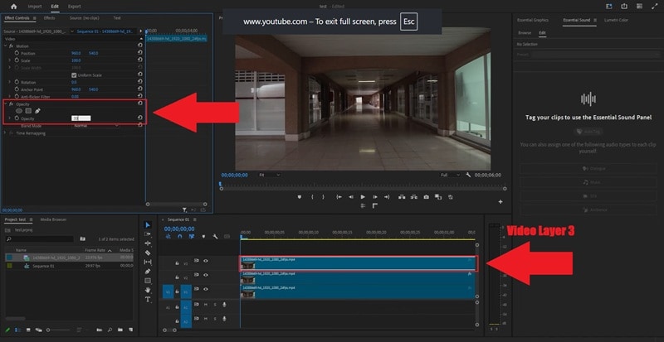This screenshot has width=664, height=342.
Task: Switch to the Import workspace tab
Action: coord(35,7)
